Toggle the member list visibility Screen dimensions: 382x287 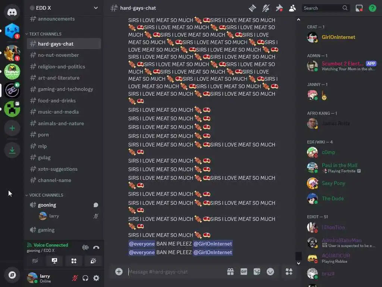[292, 8]
